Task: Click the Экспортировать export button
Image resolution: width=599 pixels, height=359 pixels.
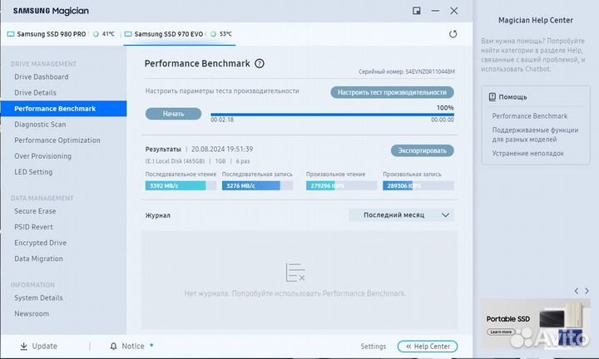Action: [422, 150]
